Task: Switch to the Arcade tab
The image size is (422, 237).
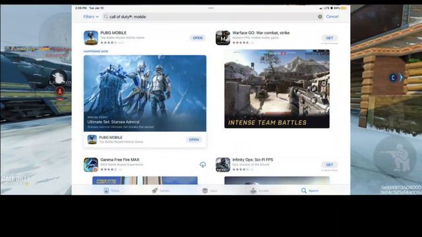Action: point(259,190)
